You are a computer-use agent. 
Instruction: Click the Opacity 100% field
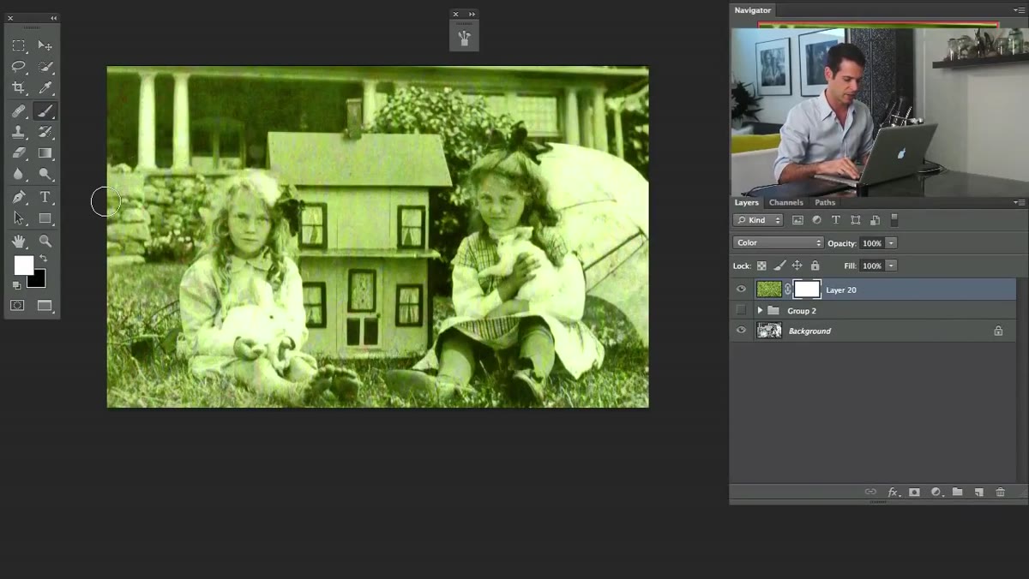click(872, 243)
